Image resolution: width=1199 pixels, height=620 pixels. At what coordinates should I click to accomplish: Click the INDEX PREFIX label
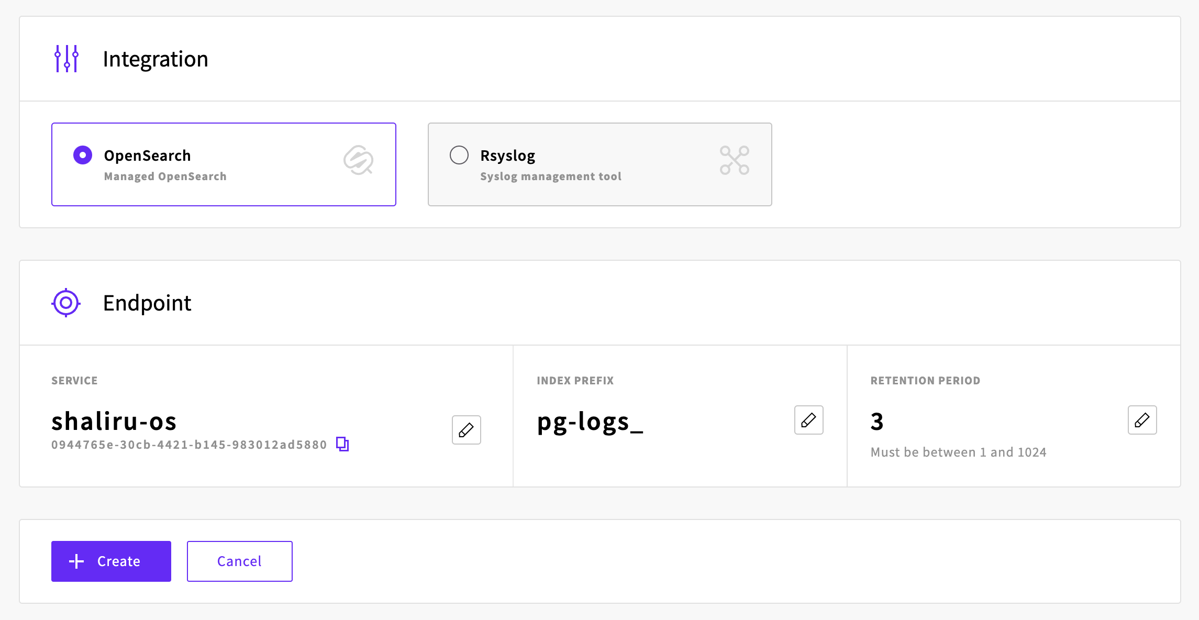click(575, 381)
